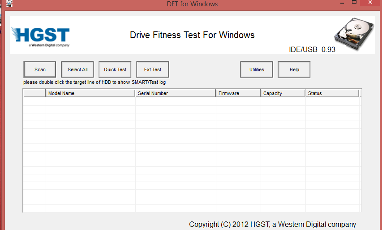The height and width of the screenshot is (230, 382).
Task: Click the 'please double click the target line' hint
Action: coord(94,82)
